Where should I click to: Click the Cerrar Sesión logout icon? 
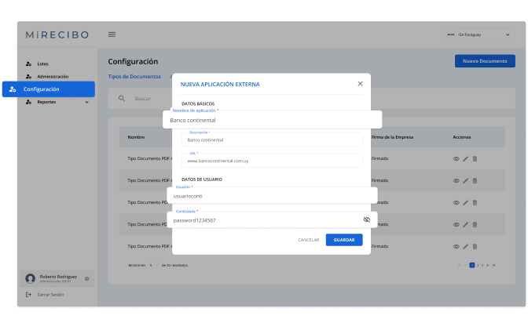pyautogui.click(x=29, y=295)
